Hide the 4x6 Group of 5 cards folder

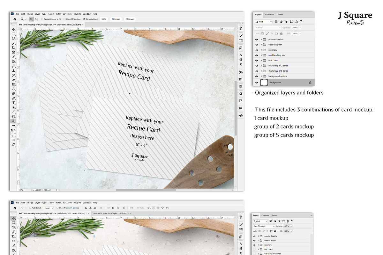coord(257,71)
